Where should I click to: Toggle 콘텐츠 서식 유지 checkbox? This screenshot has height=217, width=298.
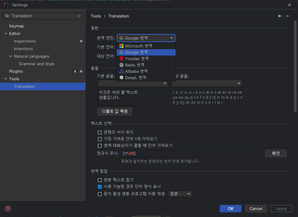100,132
